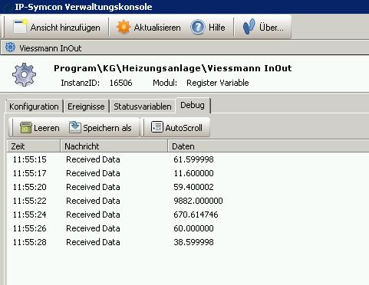The height and width of the screenshot is (285, 369).
Task: Sort by the Daten column header
Action: point(269,146)
